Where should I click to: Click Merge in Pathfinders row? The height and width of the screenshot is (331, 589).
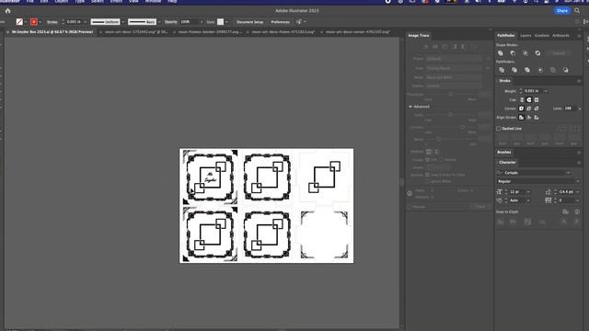pos(527,70)
